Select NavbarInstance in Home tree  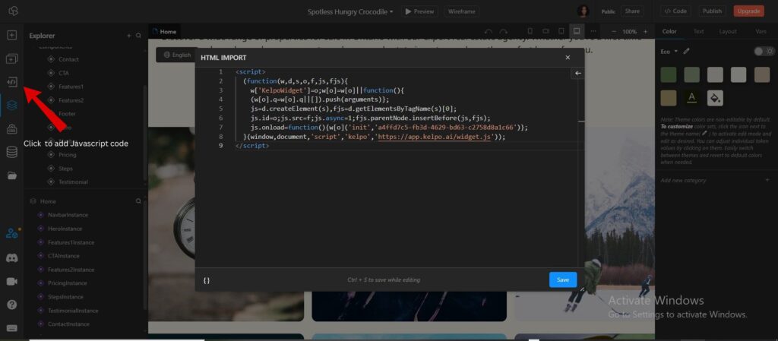click(68, 215)
